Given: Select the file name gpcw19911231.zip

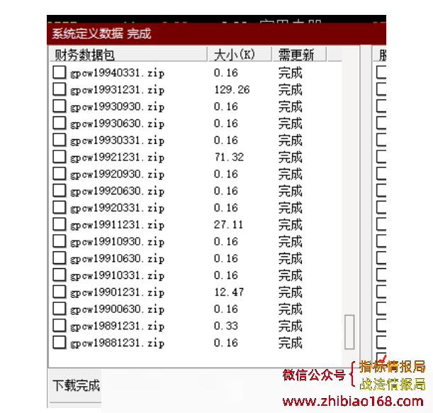Looking at the screenshot, I should [118, 225].
